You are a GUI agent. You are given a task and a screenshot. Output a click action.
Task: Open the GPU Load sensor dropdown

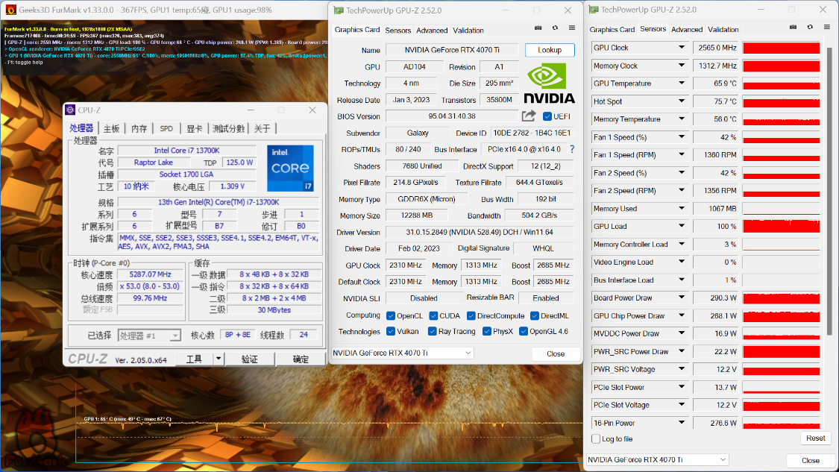coord(681,227)
